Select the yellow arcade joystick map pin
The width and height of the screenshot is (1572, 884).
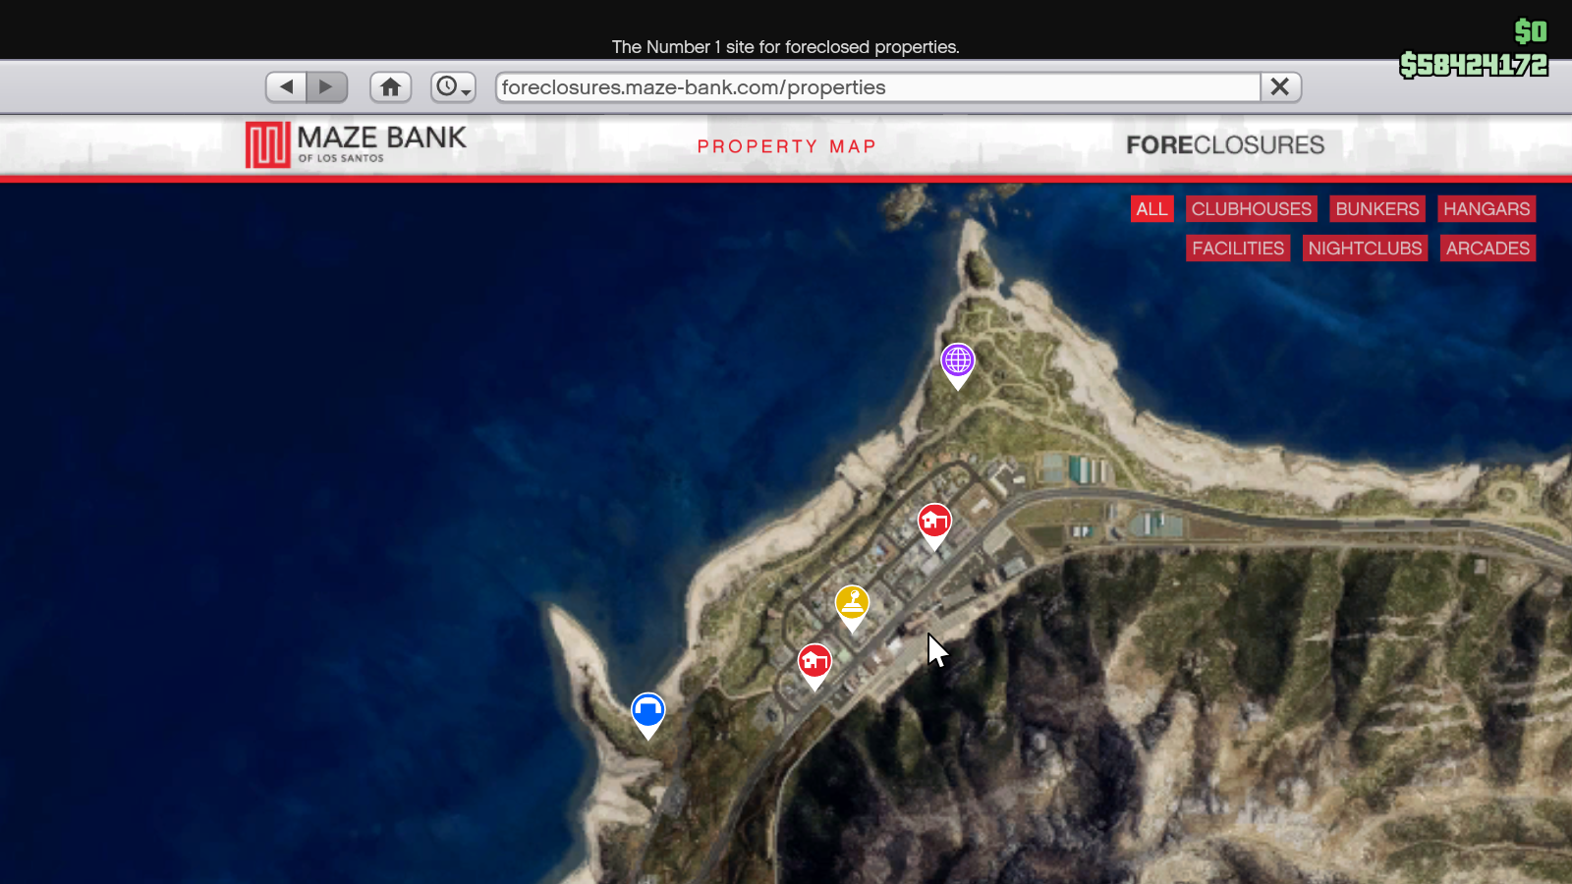click(852, 604)
